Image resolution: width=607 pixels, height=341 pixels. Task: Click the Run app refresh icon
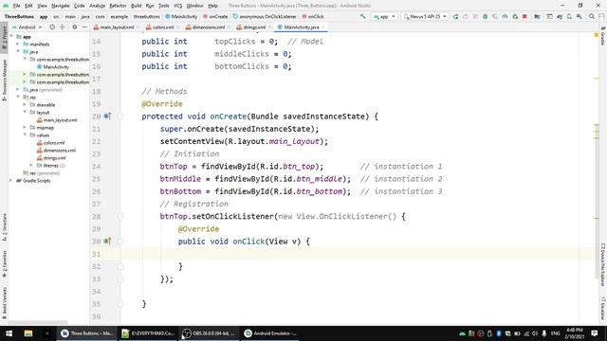point(455,17)
